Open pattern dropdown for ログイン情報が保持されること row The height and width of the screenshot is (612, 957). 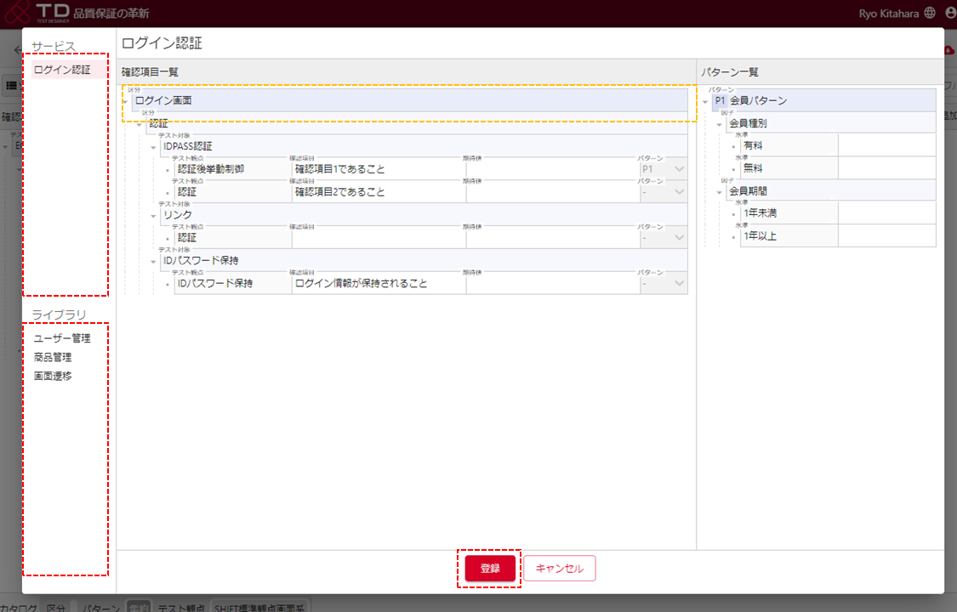[x=664, y=283]
